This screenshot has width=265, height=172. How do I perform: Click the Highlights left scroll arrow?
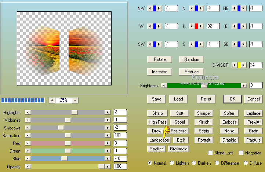click(x=28, y=112)
